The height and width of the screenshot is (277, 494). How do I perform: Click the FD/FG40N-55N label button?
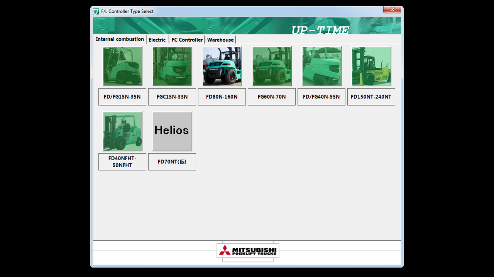321,97
